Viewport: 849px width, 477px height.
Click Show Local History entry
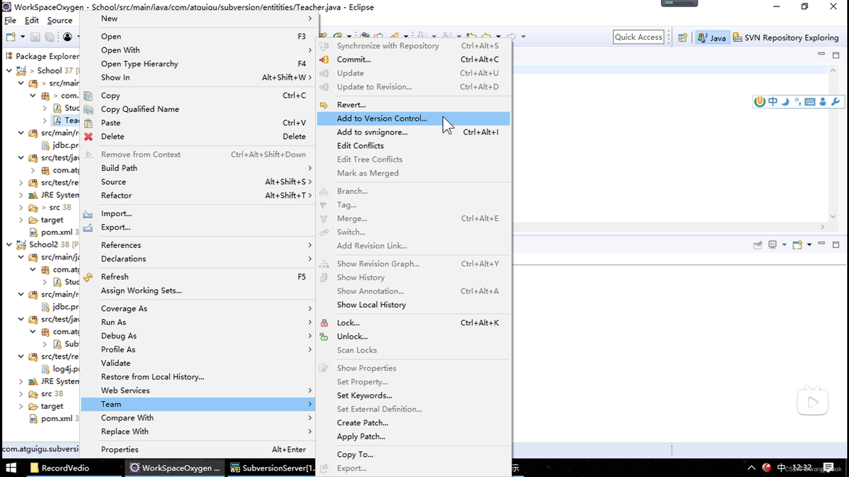(413, 305)
